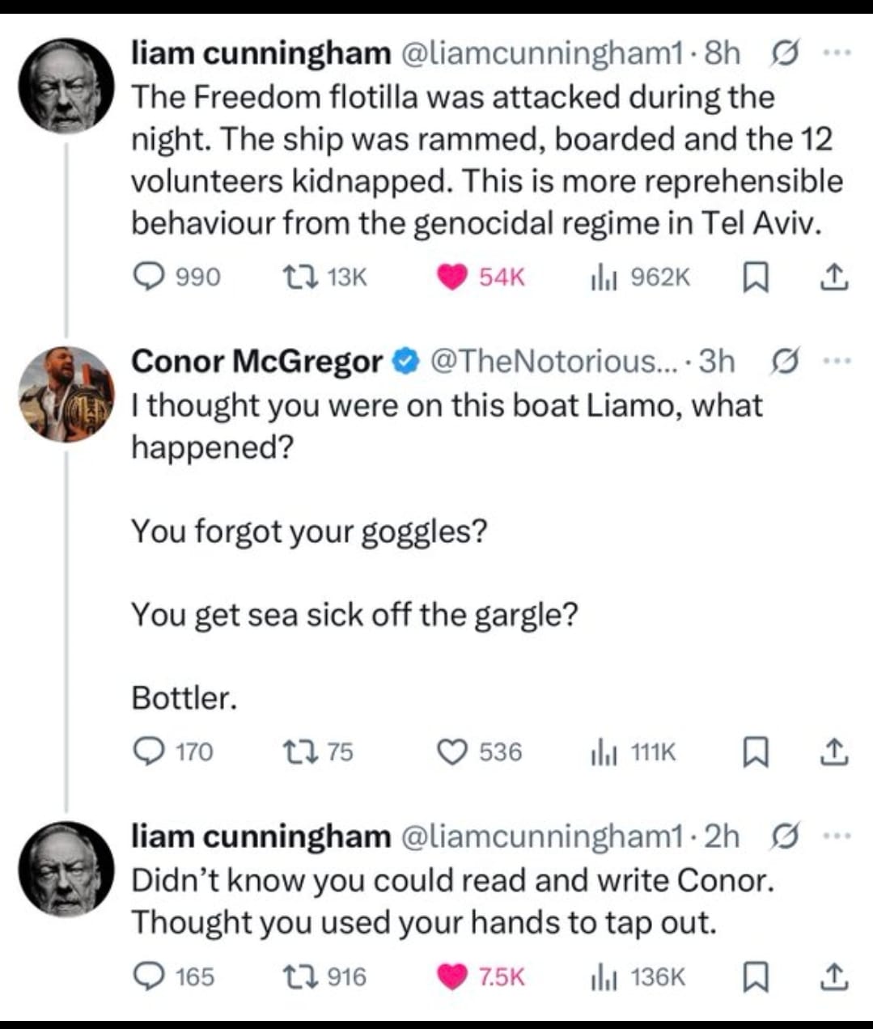Share Conor McGregor's tweet
This screenshot has height=1029, width=873.
[x=834, y=752]
